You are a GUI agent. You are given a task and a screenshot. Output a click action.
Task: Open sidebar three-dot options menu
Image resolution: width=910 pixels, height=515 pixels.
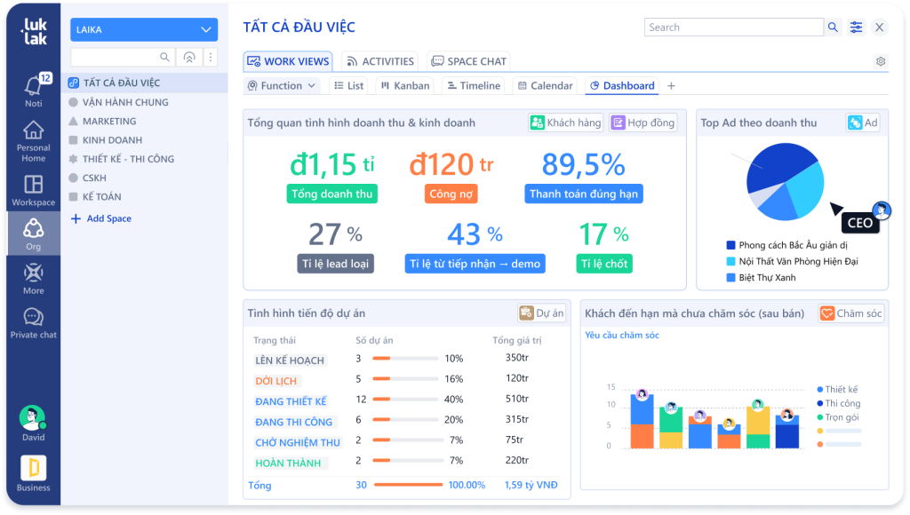coord(211,57)
